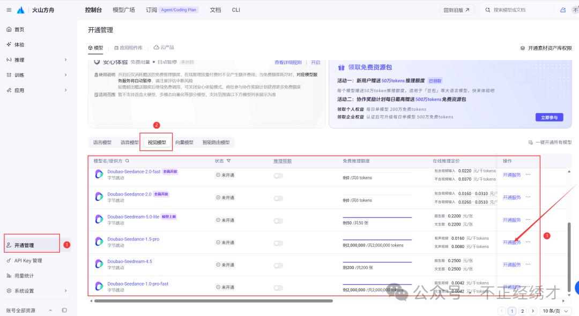Open more options for Doubao-Seedream-5.0-lite
The image size is (579, 316).
[528, 220]
